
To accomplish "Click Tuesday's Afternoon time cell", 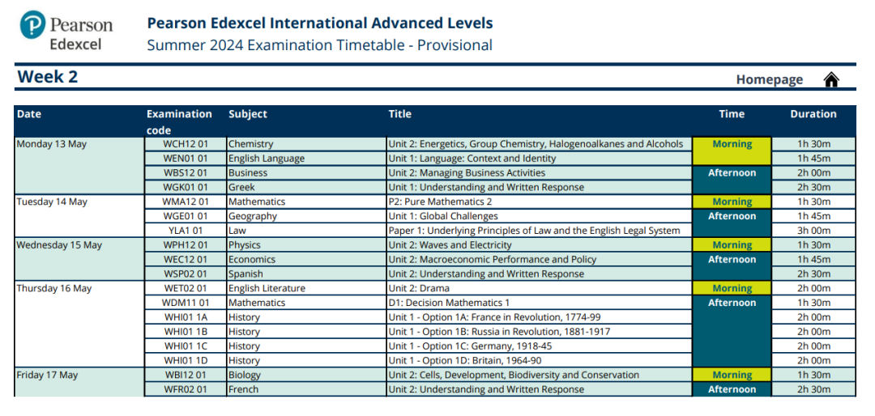I will point(732,223).
